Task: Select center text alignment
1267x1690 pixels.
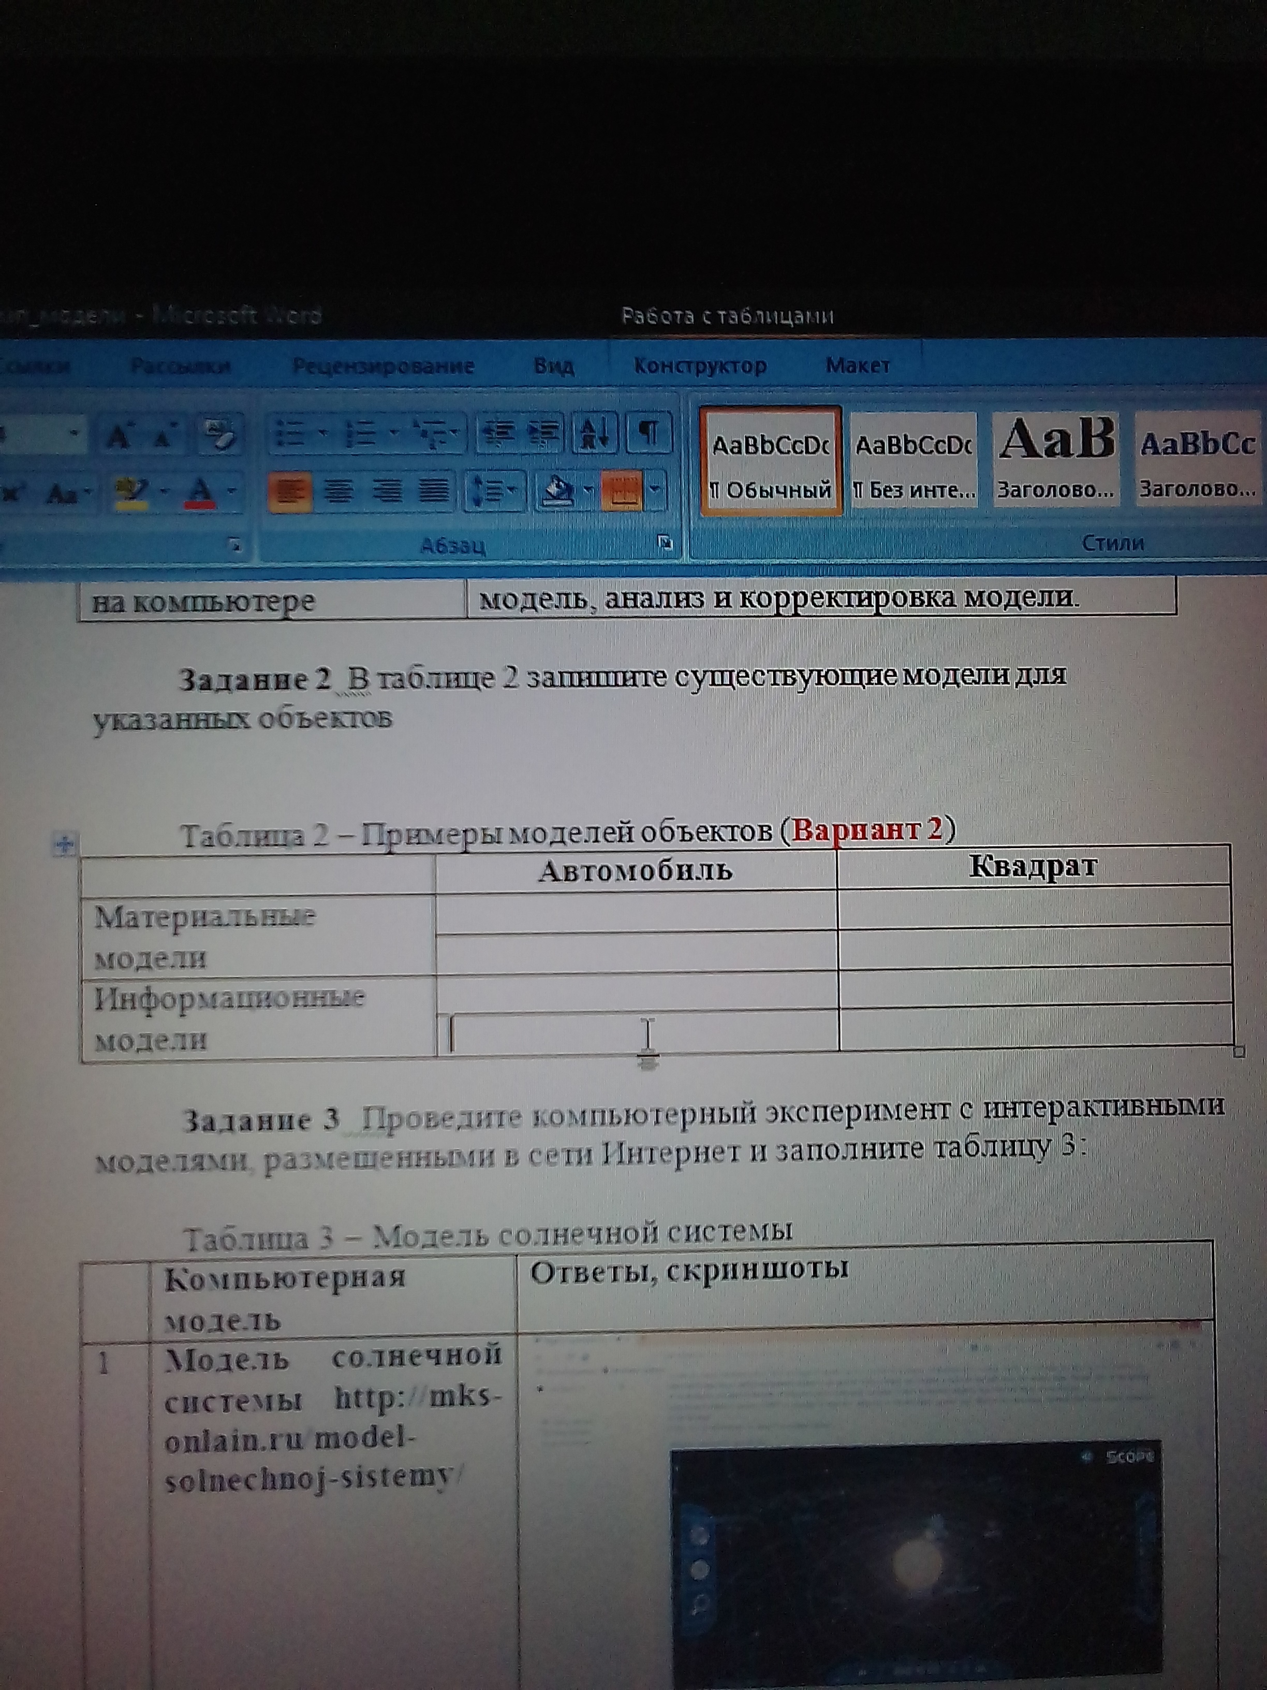Action: (341, 491)
